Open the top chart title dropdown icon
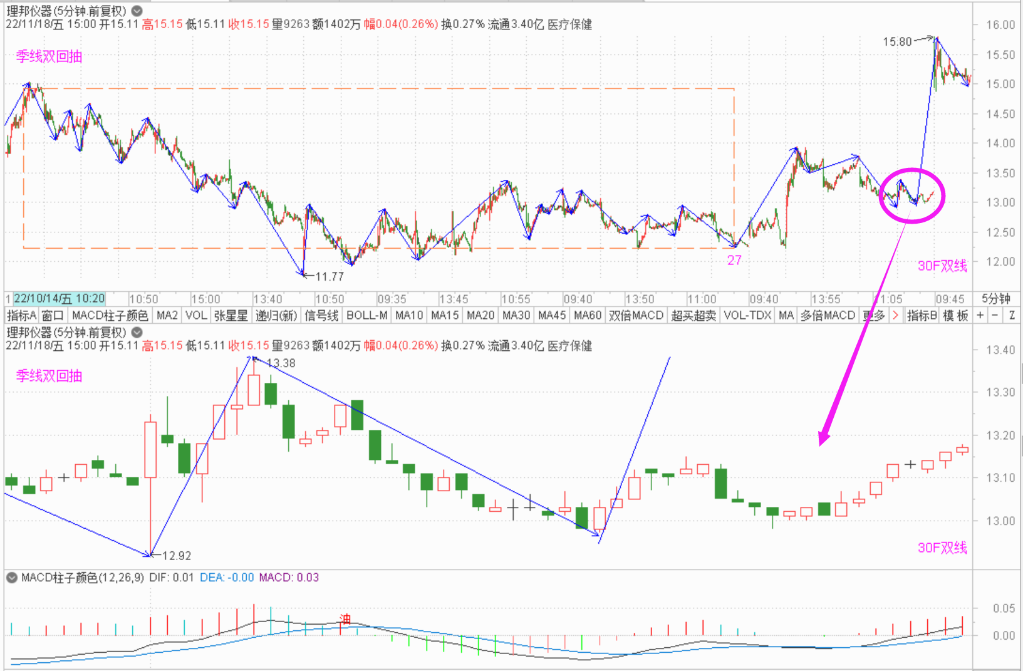The width and height of the screenshot is (1023, 671). (x=137, y=11)
